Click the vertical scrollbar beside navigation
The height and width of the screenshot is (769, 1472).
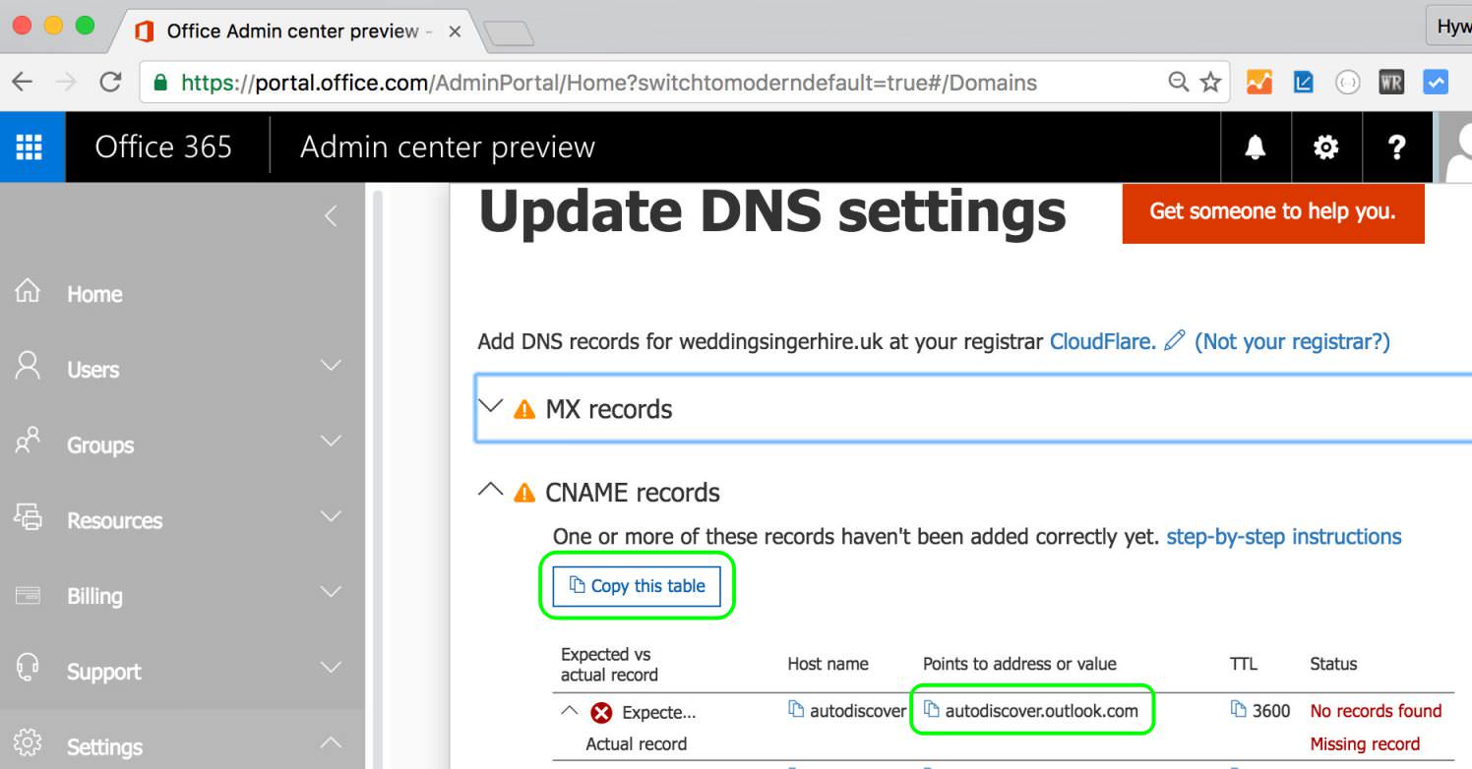(377, 480)
